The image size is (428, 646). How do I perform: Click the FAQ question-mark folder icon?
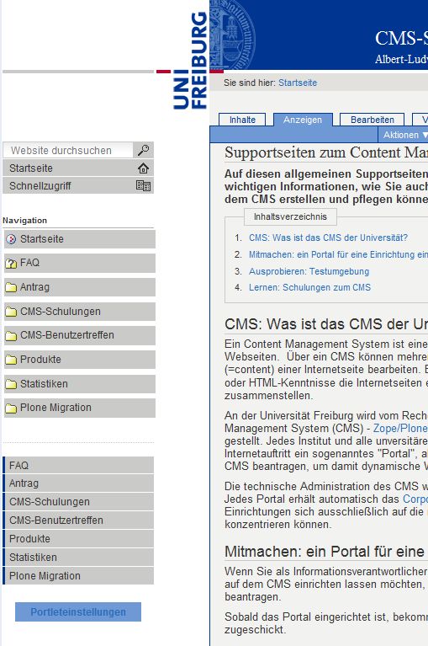(11, 264)
